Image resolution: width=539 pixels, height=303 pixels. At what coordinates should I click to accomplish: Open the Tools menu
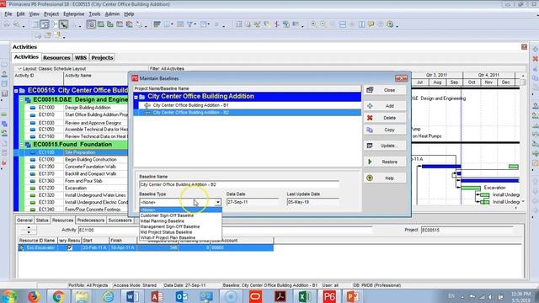coord(94,14)
